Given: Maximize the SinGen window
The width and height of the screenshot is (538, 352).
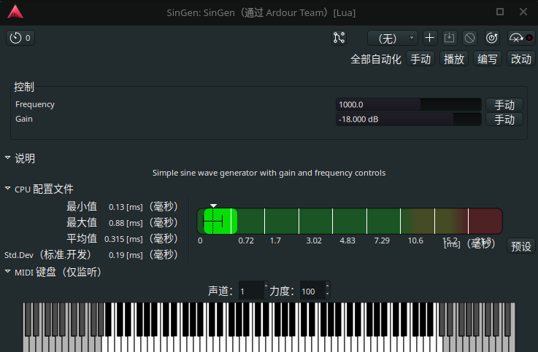Looking at the screenshot, I should click(500, 12).
